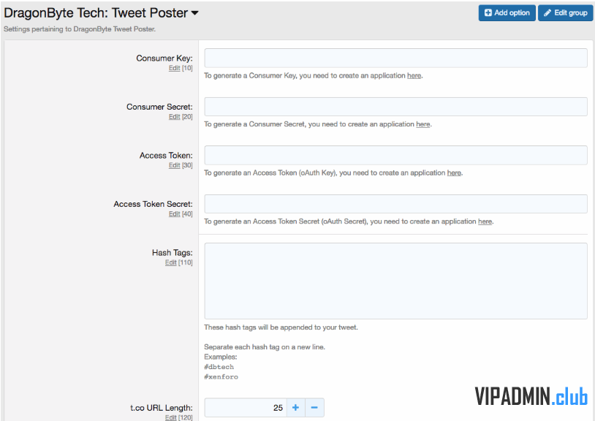Select the t.co URL Length number field
This screenshot has width=595, height=421.
246,408
